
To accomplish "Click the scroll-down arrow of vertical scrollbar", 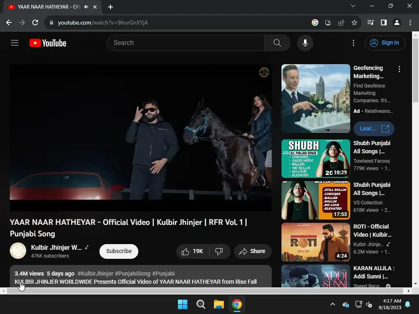I will [415, 284].
